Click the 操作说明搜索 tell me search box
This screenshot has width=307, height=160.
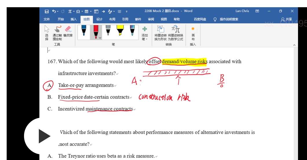[x=229, y=19]
